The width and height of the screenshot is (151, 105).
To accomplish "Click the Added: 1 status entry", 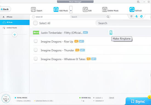I will tap(98, 98).
